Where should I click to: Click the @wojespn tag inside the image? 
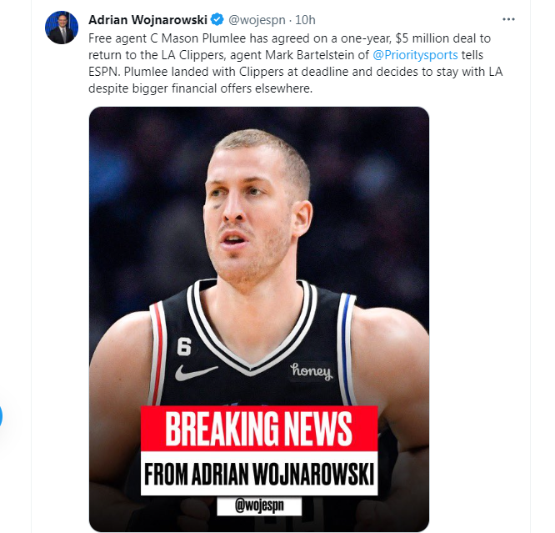click(259, 505)
